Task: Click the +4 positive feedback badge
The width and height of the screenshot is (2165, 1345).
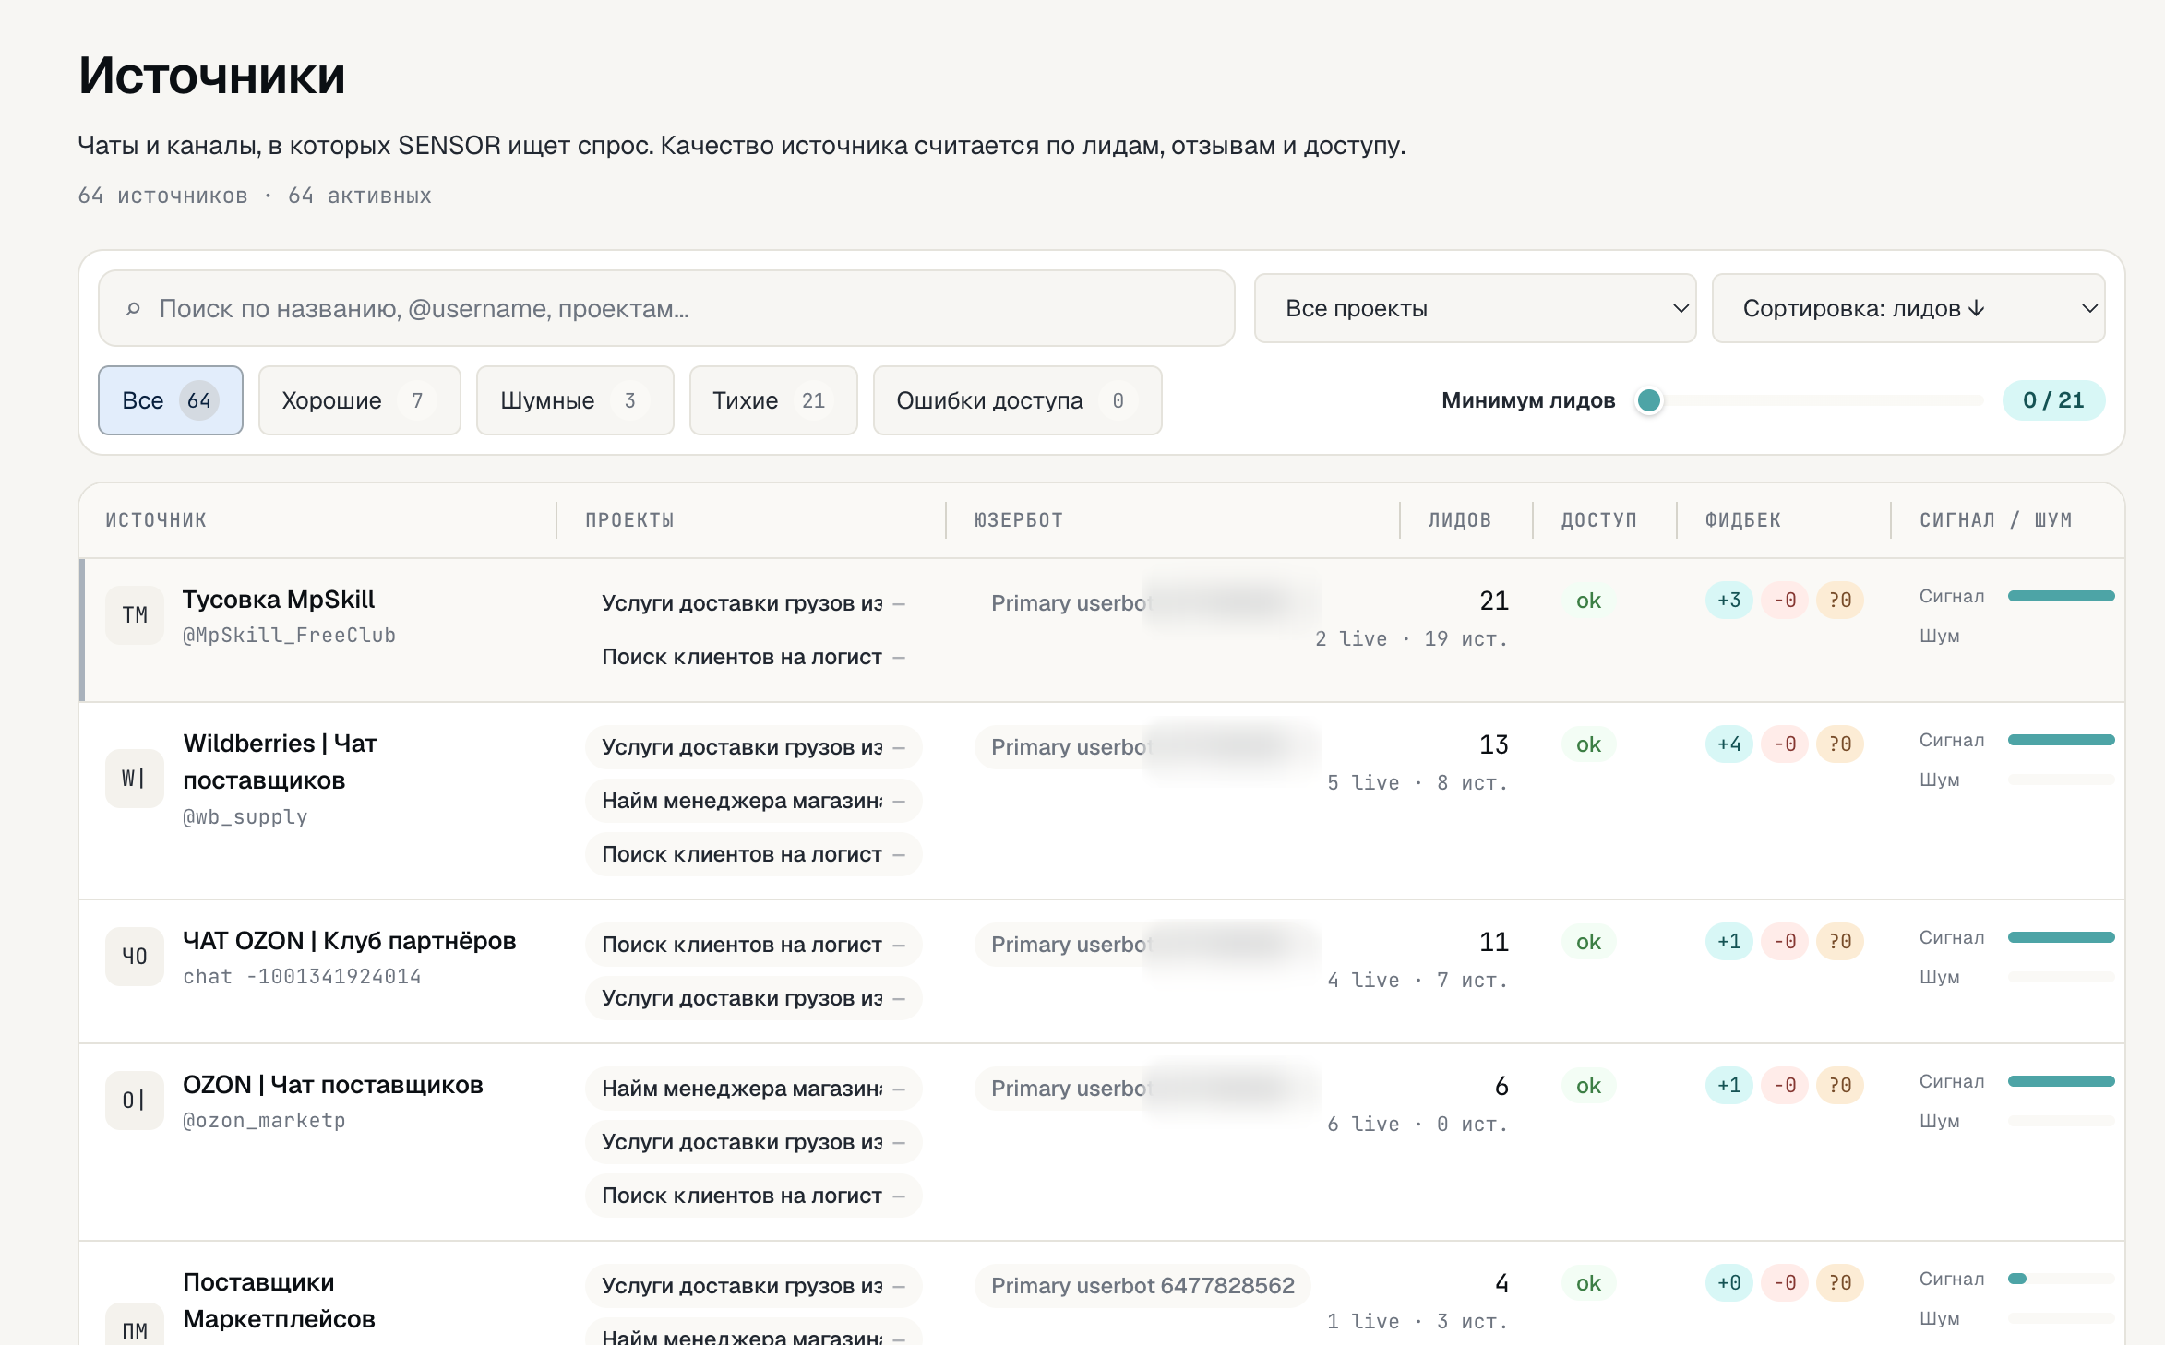Action: [x=1728, y=744]
